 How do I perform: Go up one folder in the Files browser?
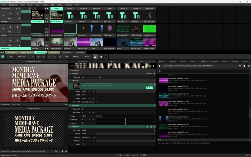[159, 66]
